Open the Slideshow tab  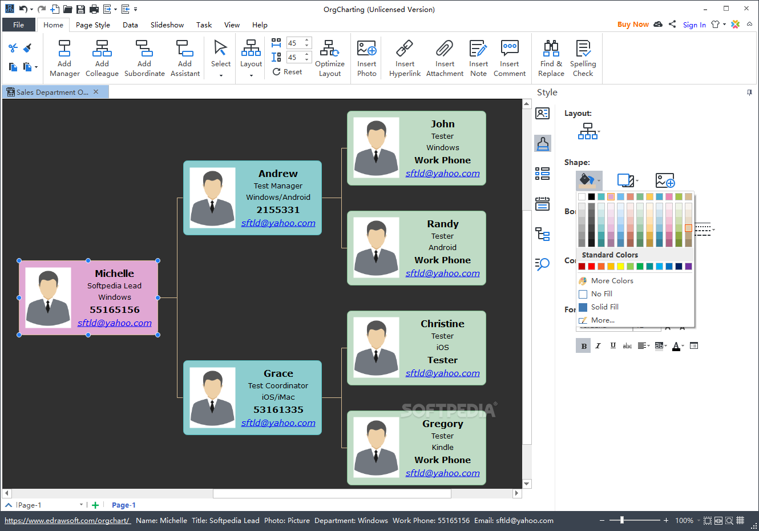(x=167, y=25)
